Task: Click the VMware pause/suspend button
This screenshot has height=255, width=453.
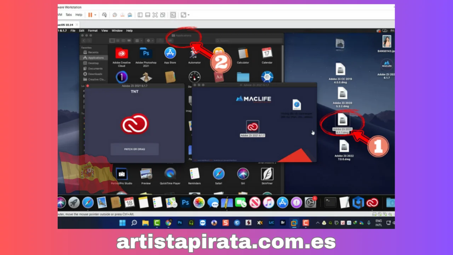Action: tap(90, 15)
